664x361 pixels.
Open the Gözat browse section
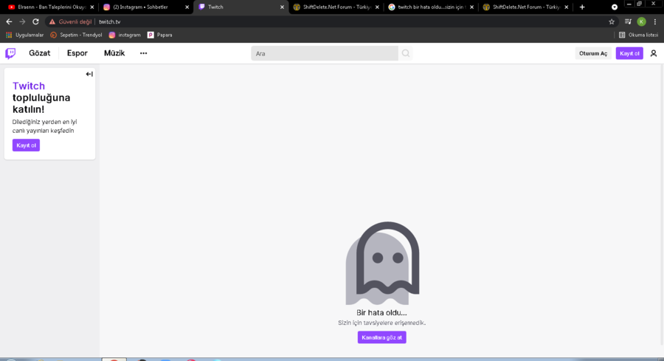39,53
